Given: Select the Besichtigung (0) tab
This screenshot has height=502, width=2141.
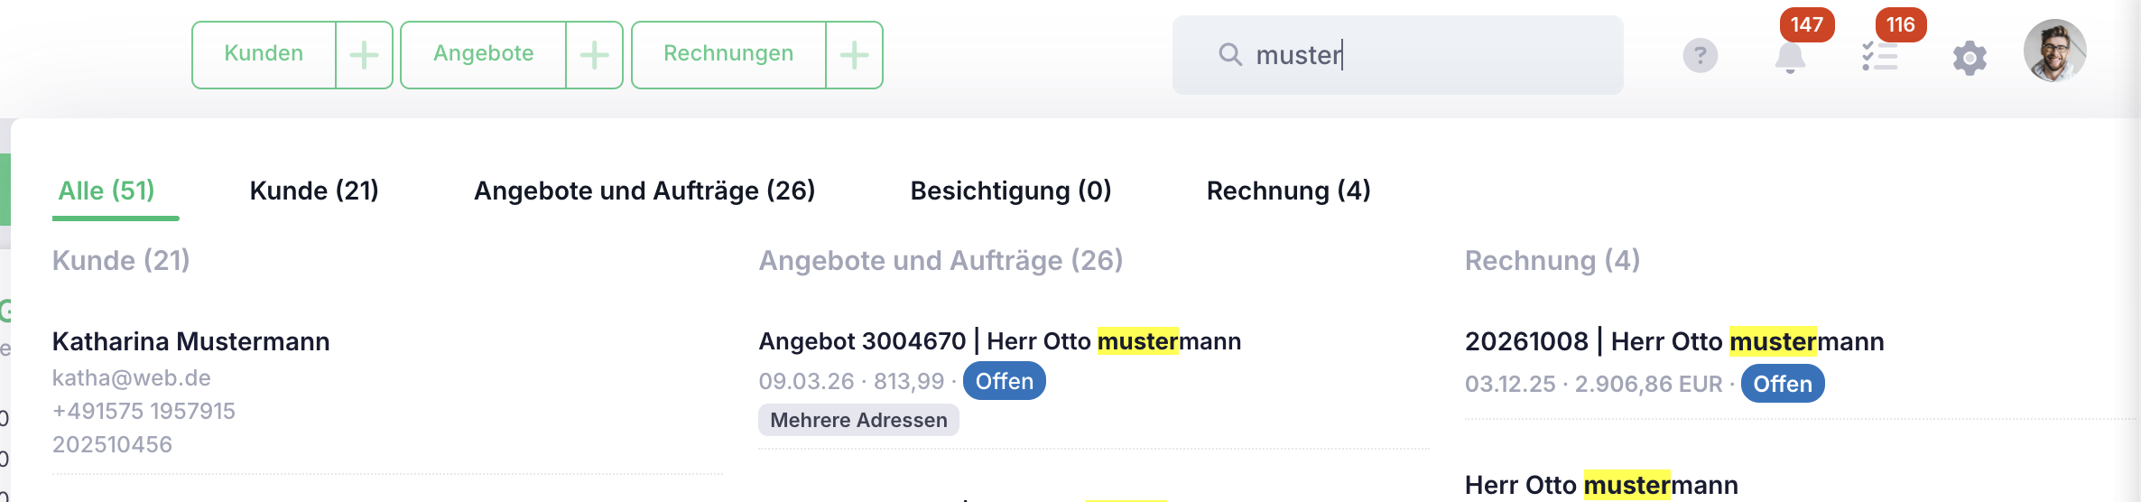Looking at the screenshot, I should click(x=1011, y=191).
